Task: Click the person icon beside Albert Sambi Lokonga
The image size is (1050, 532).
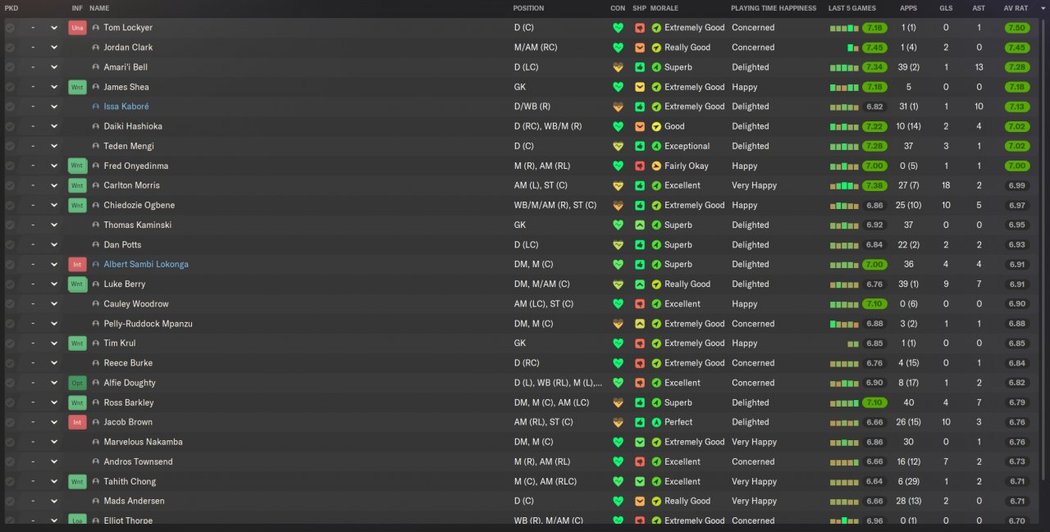Action: point(96,265)
